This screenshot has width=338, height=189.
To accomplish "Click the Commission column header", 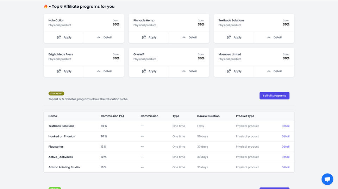I will coord(149,116).
